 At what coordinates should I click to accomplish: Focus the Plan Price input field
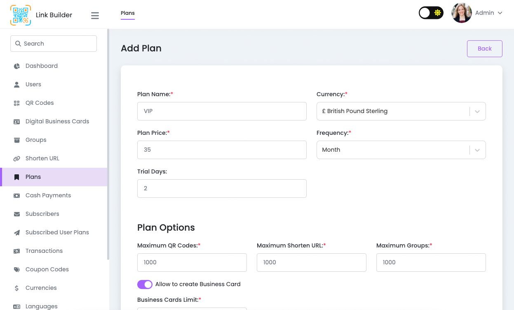click(x=222, y=150)
